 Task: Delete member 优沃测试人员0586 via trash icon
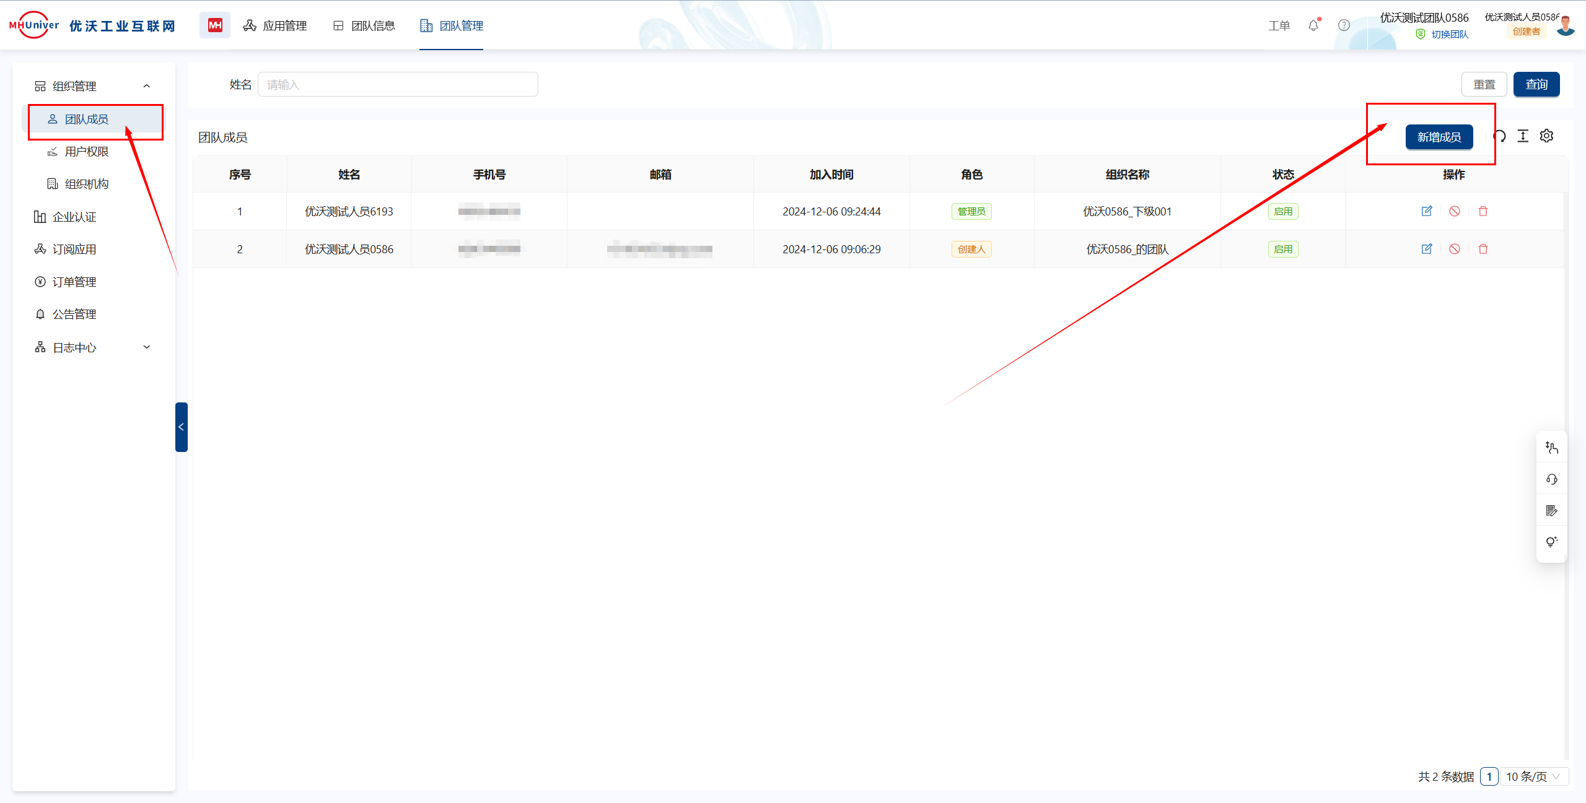1483,249
